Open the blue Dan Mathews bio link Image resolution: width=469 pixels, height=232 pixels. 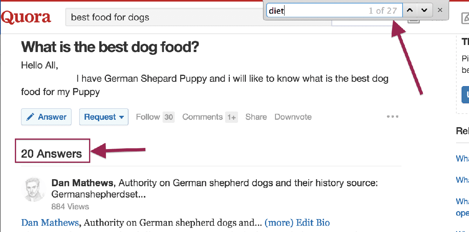50,223
